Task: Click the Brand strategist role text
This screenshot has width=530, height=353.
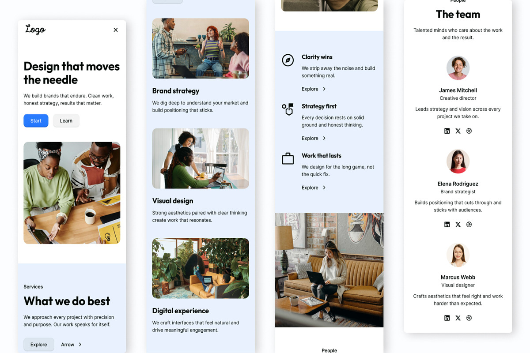Action: [458, 192]
